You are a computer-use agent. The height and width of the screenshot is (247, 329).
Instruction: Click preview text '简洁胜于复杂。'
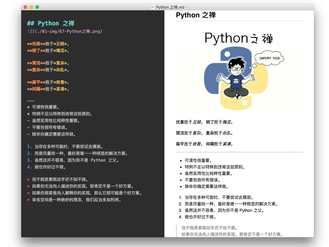click(x=190, y=133)
